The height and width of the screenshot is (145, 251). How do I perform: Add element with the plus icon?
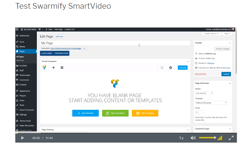point(54,68)
